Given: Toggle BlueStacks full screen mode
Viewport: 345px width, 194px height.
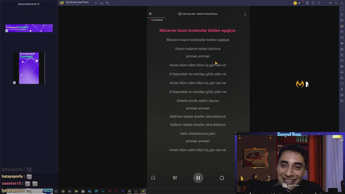Looking at the screenshot, I should coord(342,9).
